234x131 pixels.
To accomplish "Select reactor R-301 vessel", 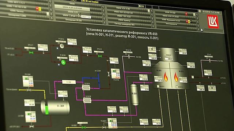I will 134,95.
